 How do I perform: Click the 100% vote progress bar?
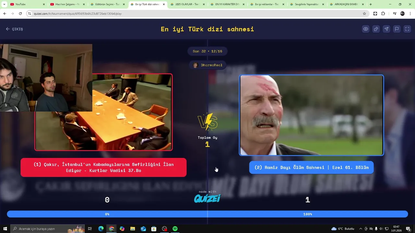pyautogui.click(x=308, y=214)
